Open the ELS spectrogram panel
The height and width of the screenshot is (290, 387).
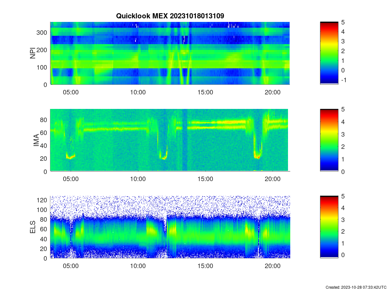pyautogui.click(x=170, y=227)
